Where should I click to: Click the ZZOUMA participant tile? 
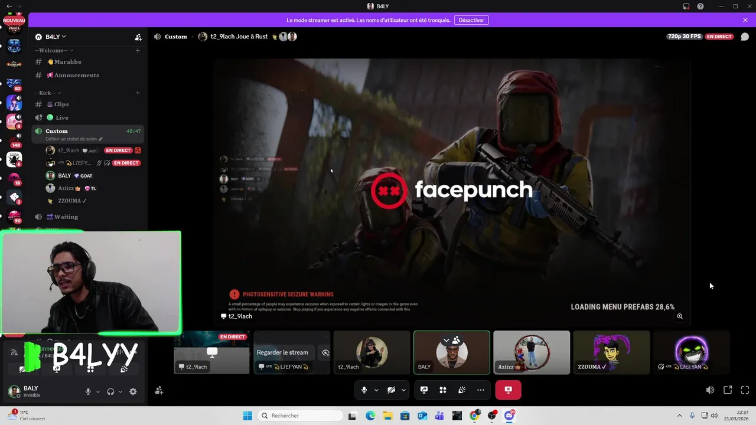click(x=611, y=352)
